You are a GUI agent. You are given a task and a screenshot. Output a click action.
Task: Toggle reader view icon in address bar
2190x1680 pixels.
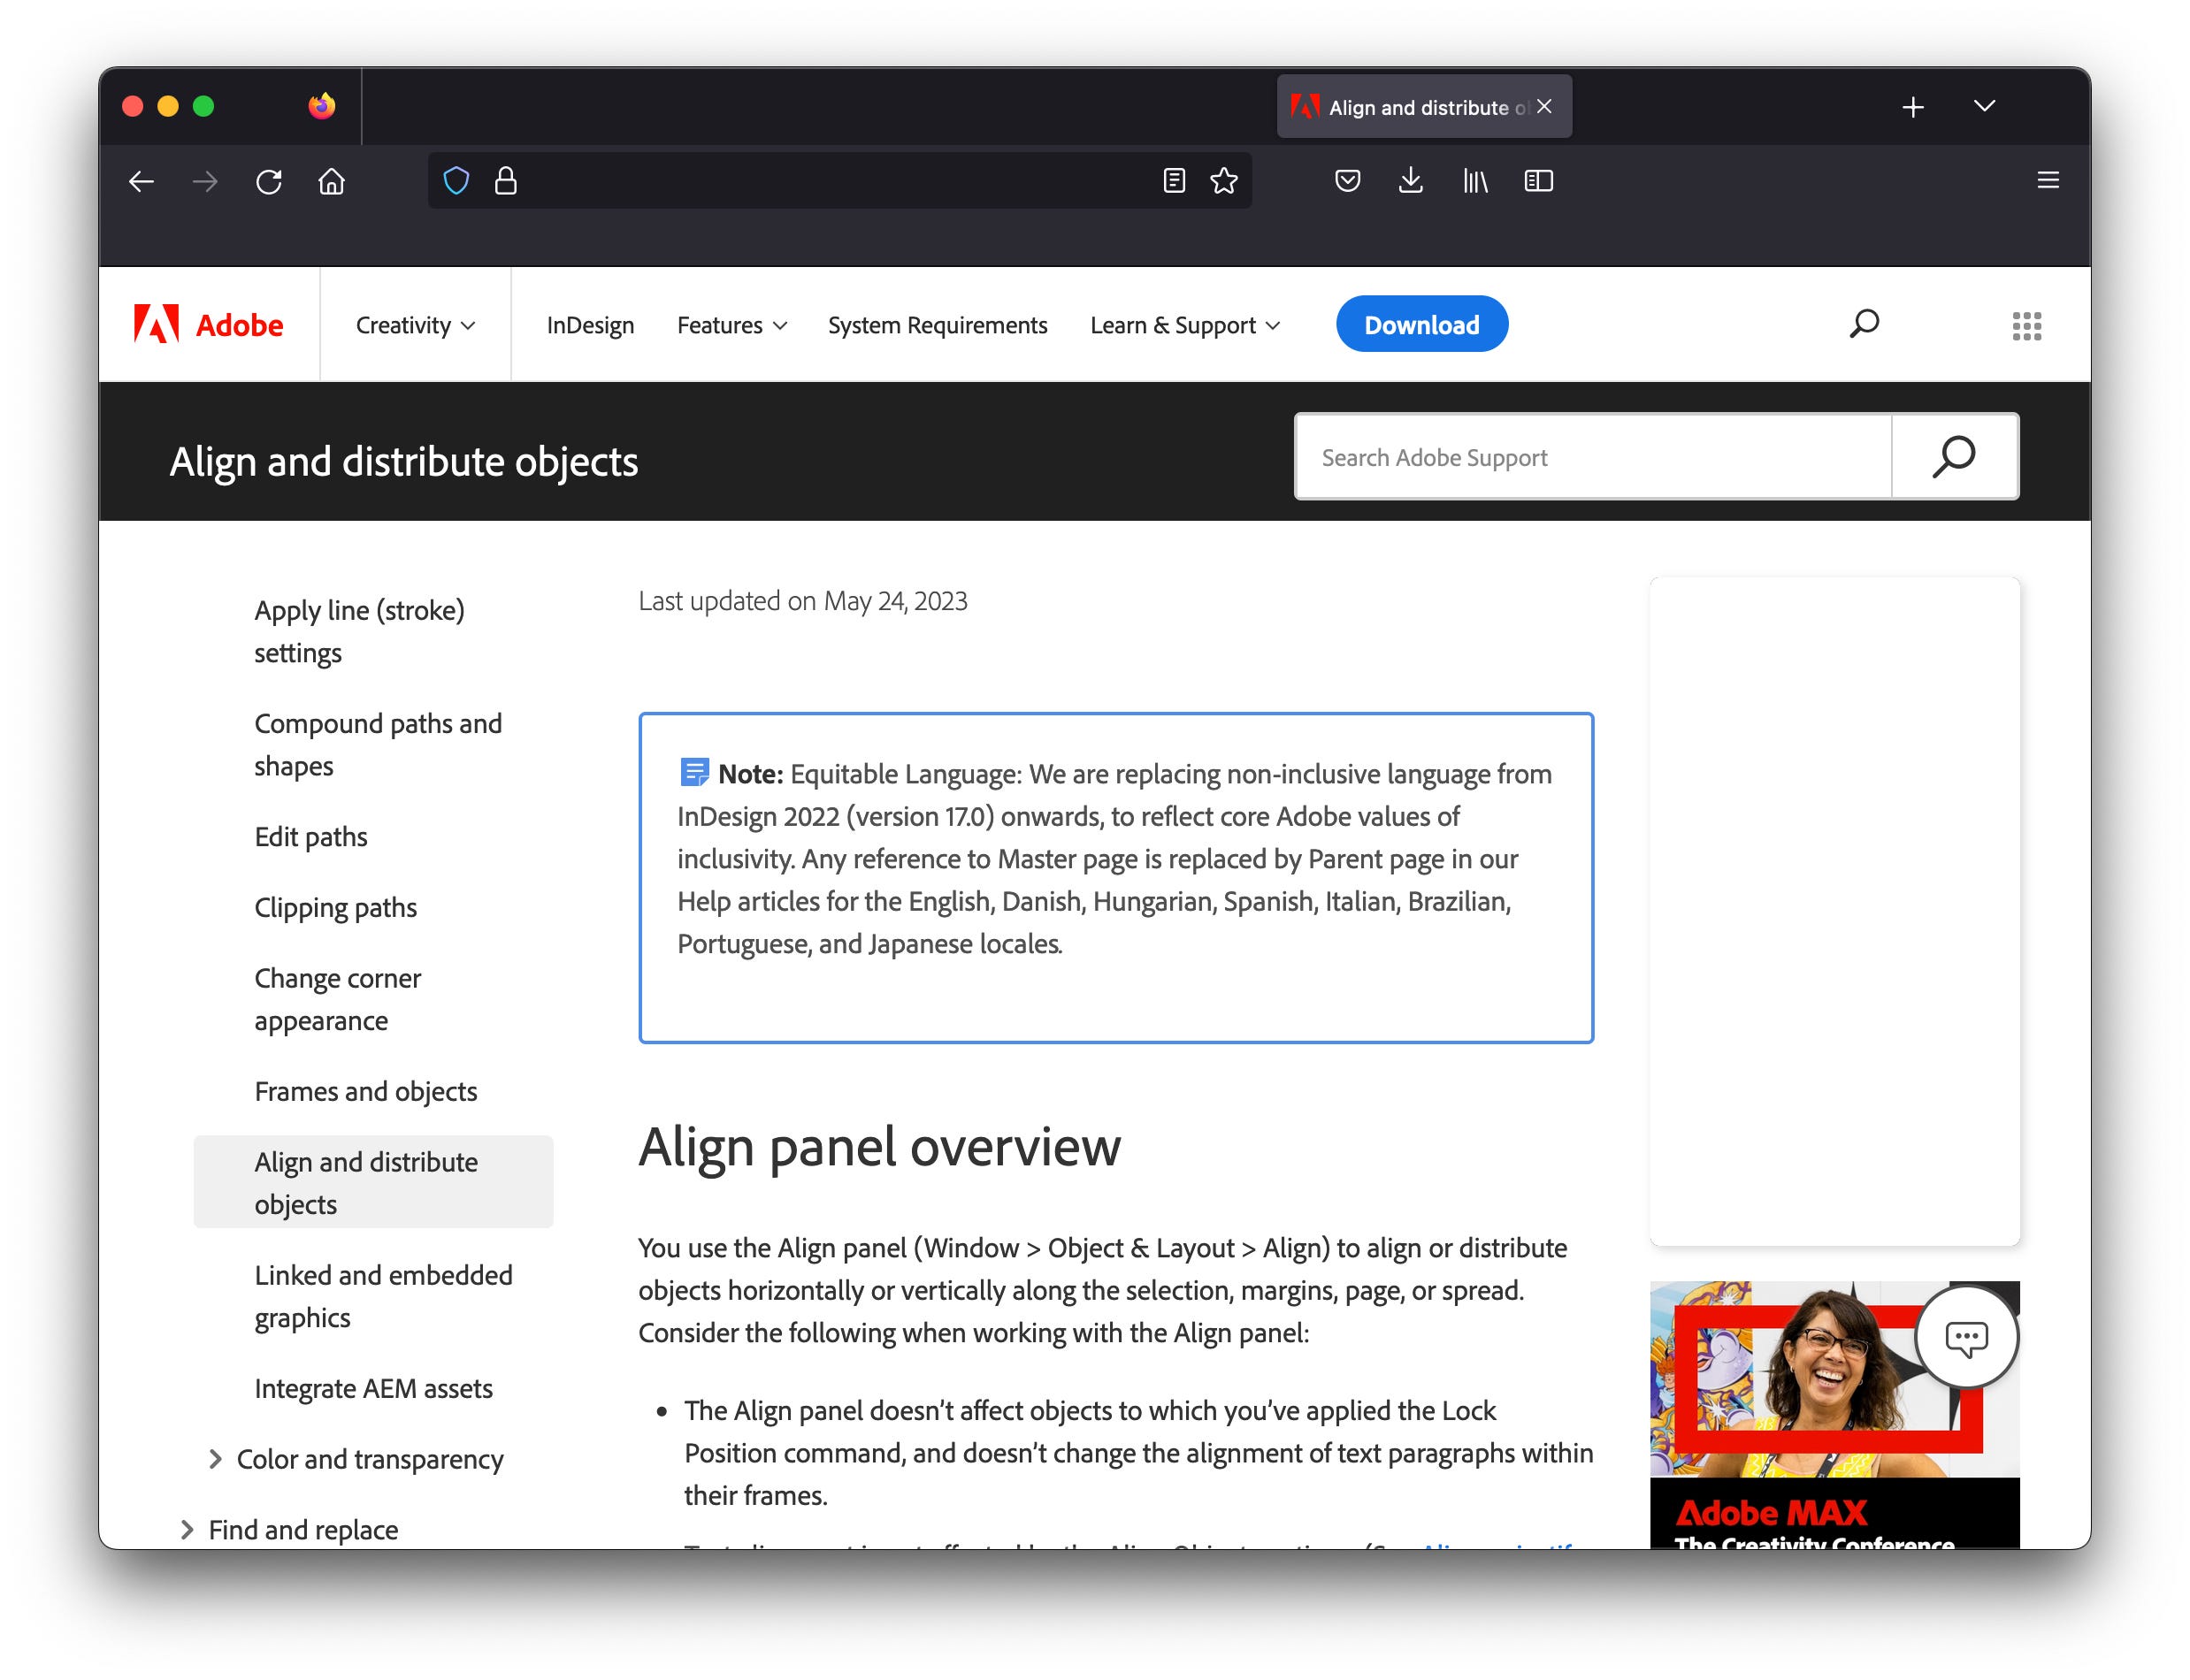[1174, 181]
